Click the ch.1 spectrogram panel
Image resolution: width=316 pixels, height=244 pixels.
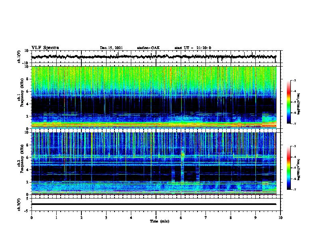[154, 97]
